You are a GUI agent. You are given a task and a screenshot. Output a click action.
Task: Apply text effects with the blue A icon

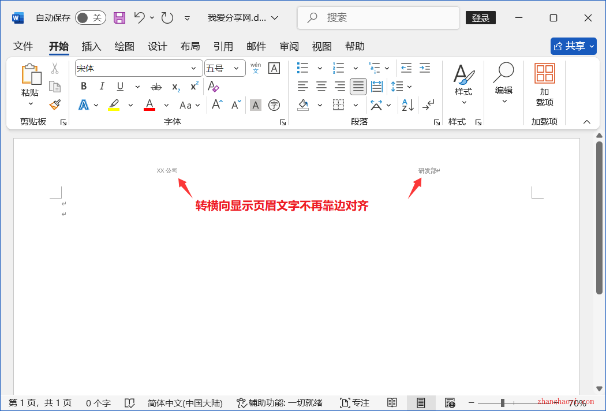click(84, 105)
